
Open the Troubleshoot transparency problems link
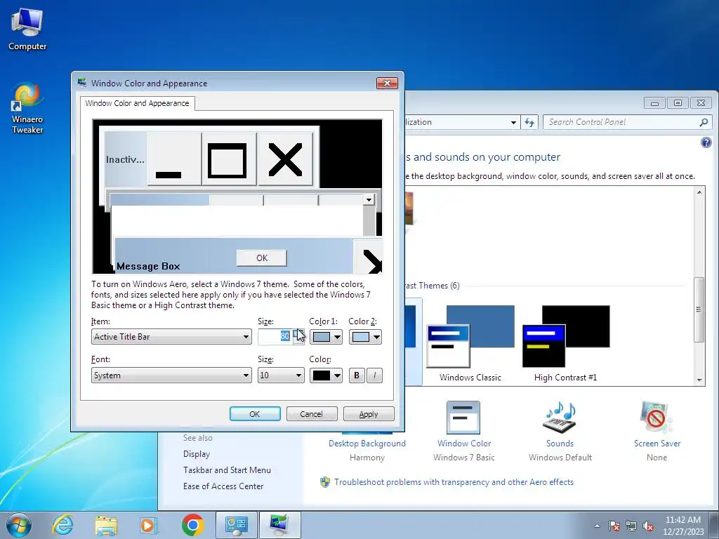[454, 482]
